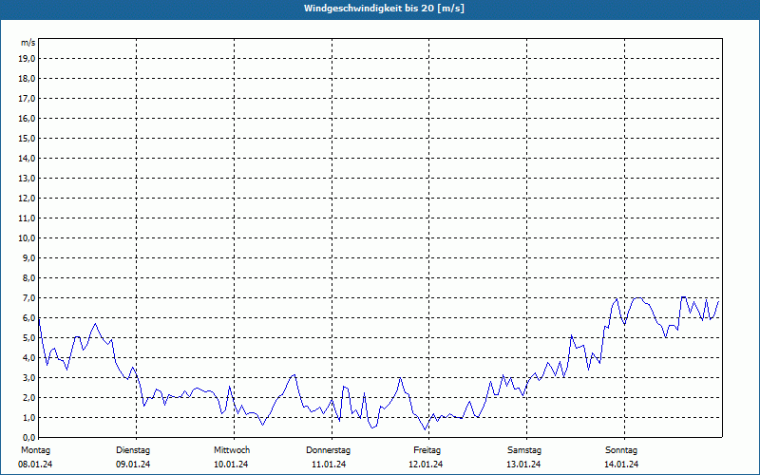The height and width of the screenshot is (475, 760).
Task: Click the 'Dienstag' day label
Action: [x=133, y=450]
